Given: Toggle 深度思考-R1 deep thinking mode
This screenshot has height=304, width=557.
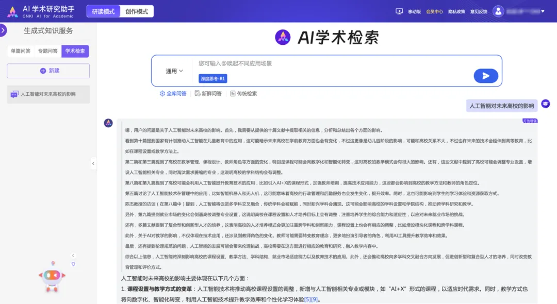Looking at the screenshot, I should (213, 79).
